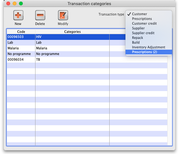The width and height of the screenshot is (179, 154).
Task: Select the Malaria category row
Action: click(x=66, y=48)
